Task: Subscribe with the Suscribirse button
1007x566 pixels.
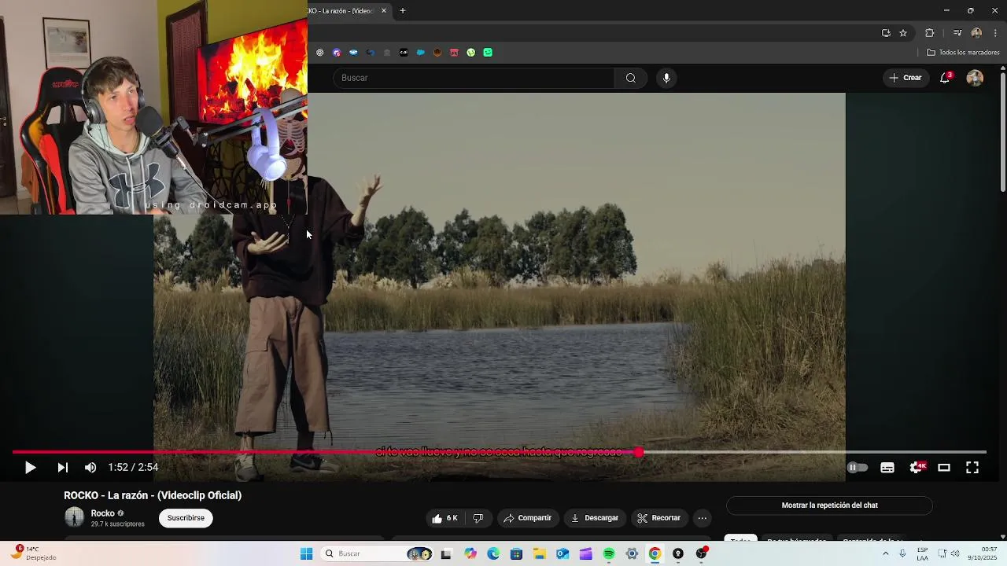Action: 186,518
